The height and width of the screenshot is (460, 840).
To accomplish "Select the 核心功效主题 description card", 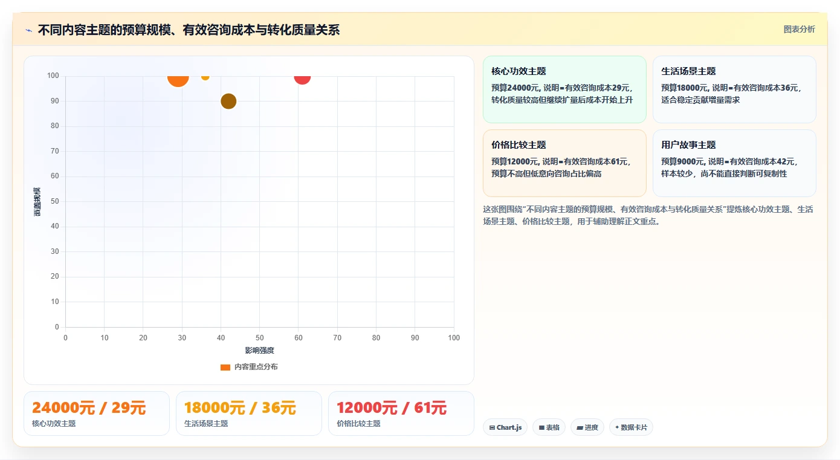I will coord(564,89).
